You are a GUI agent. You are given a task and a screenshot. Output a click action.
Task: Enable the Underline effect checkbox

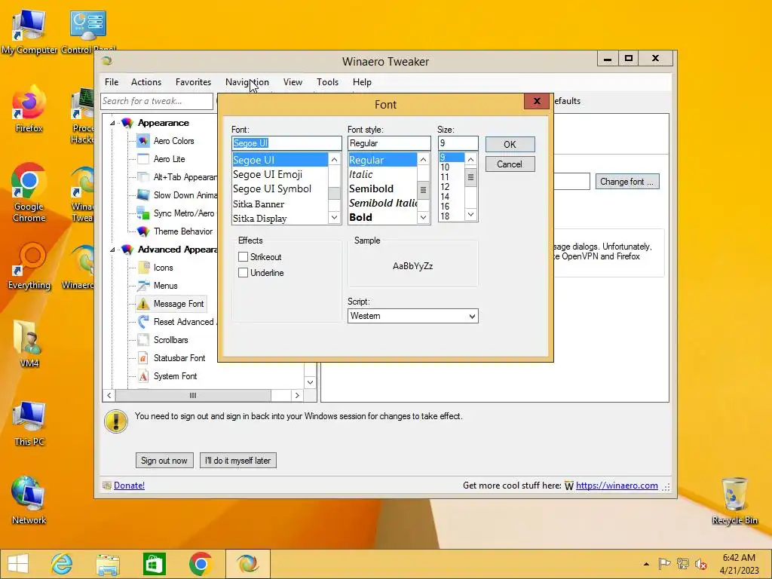[x=243, y=272]
